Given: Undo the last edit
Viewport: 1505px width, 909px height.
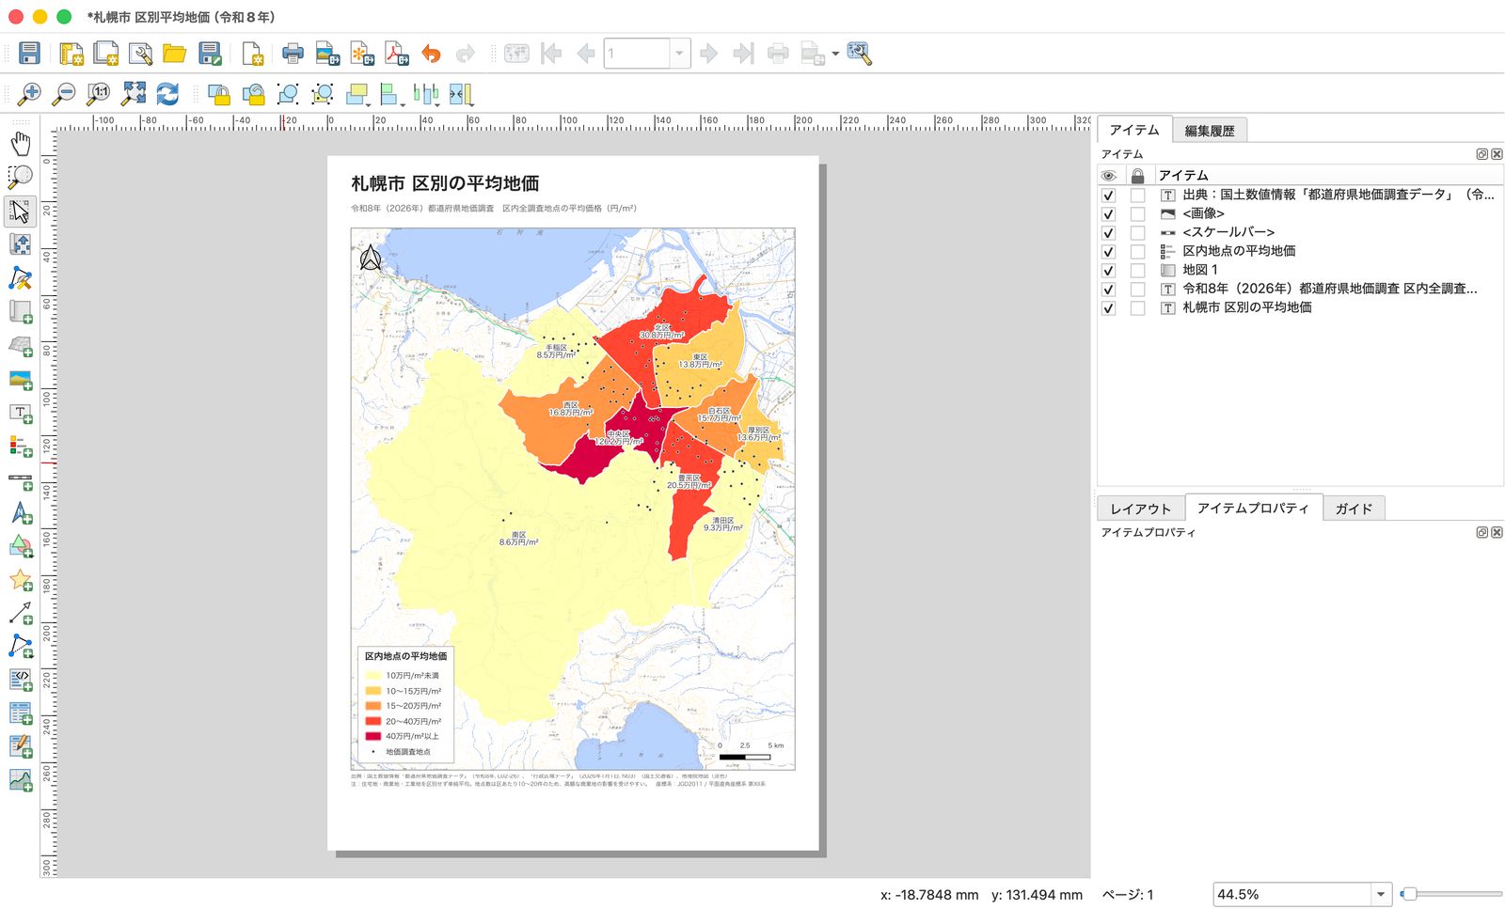Looking at the screenshot, I should 431,54.
